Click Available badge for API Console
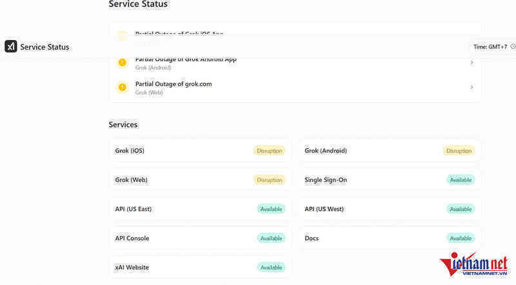Screen dimensions: 516x285 pos(271,239)
